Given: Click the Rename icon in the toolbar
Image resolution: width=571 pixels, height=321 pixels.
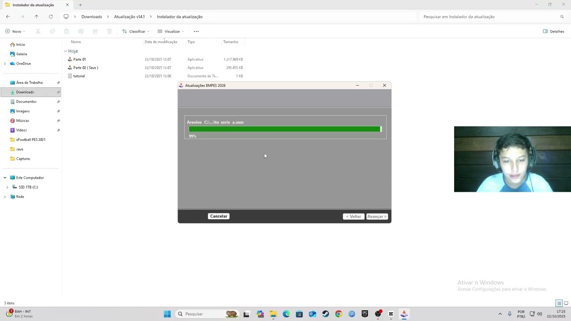Looking at the screenshot, I should [81, 32].
